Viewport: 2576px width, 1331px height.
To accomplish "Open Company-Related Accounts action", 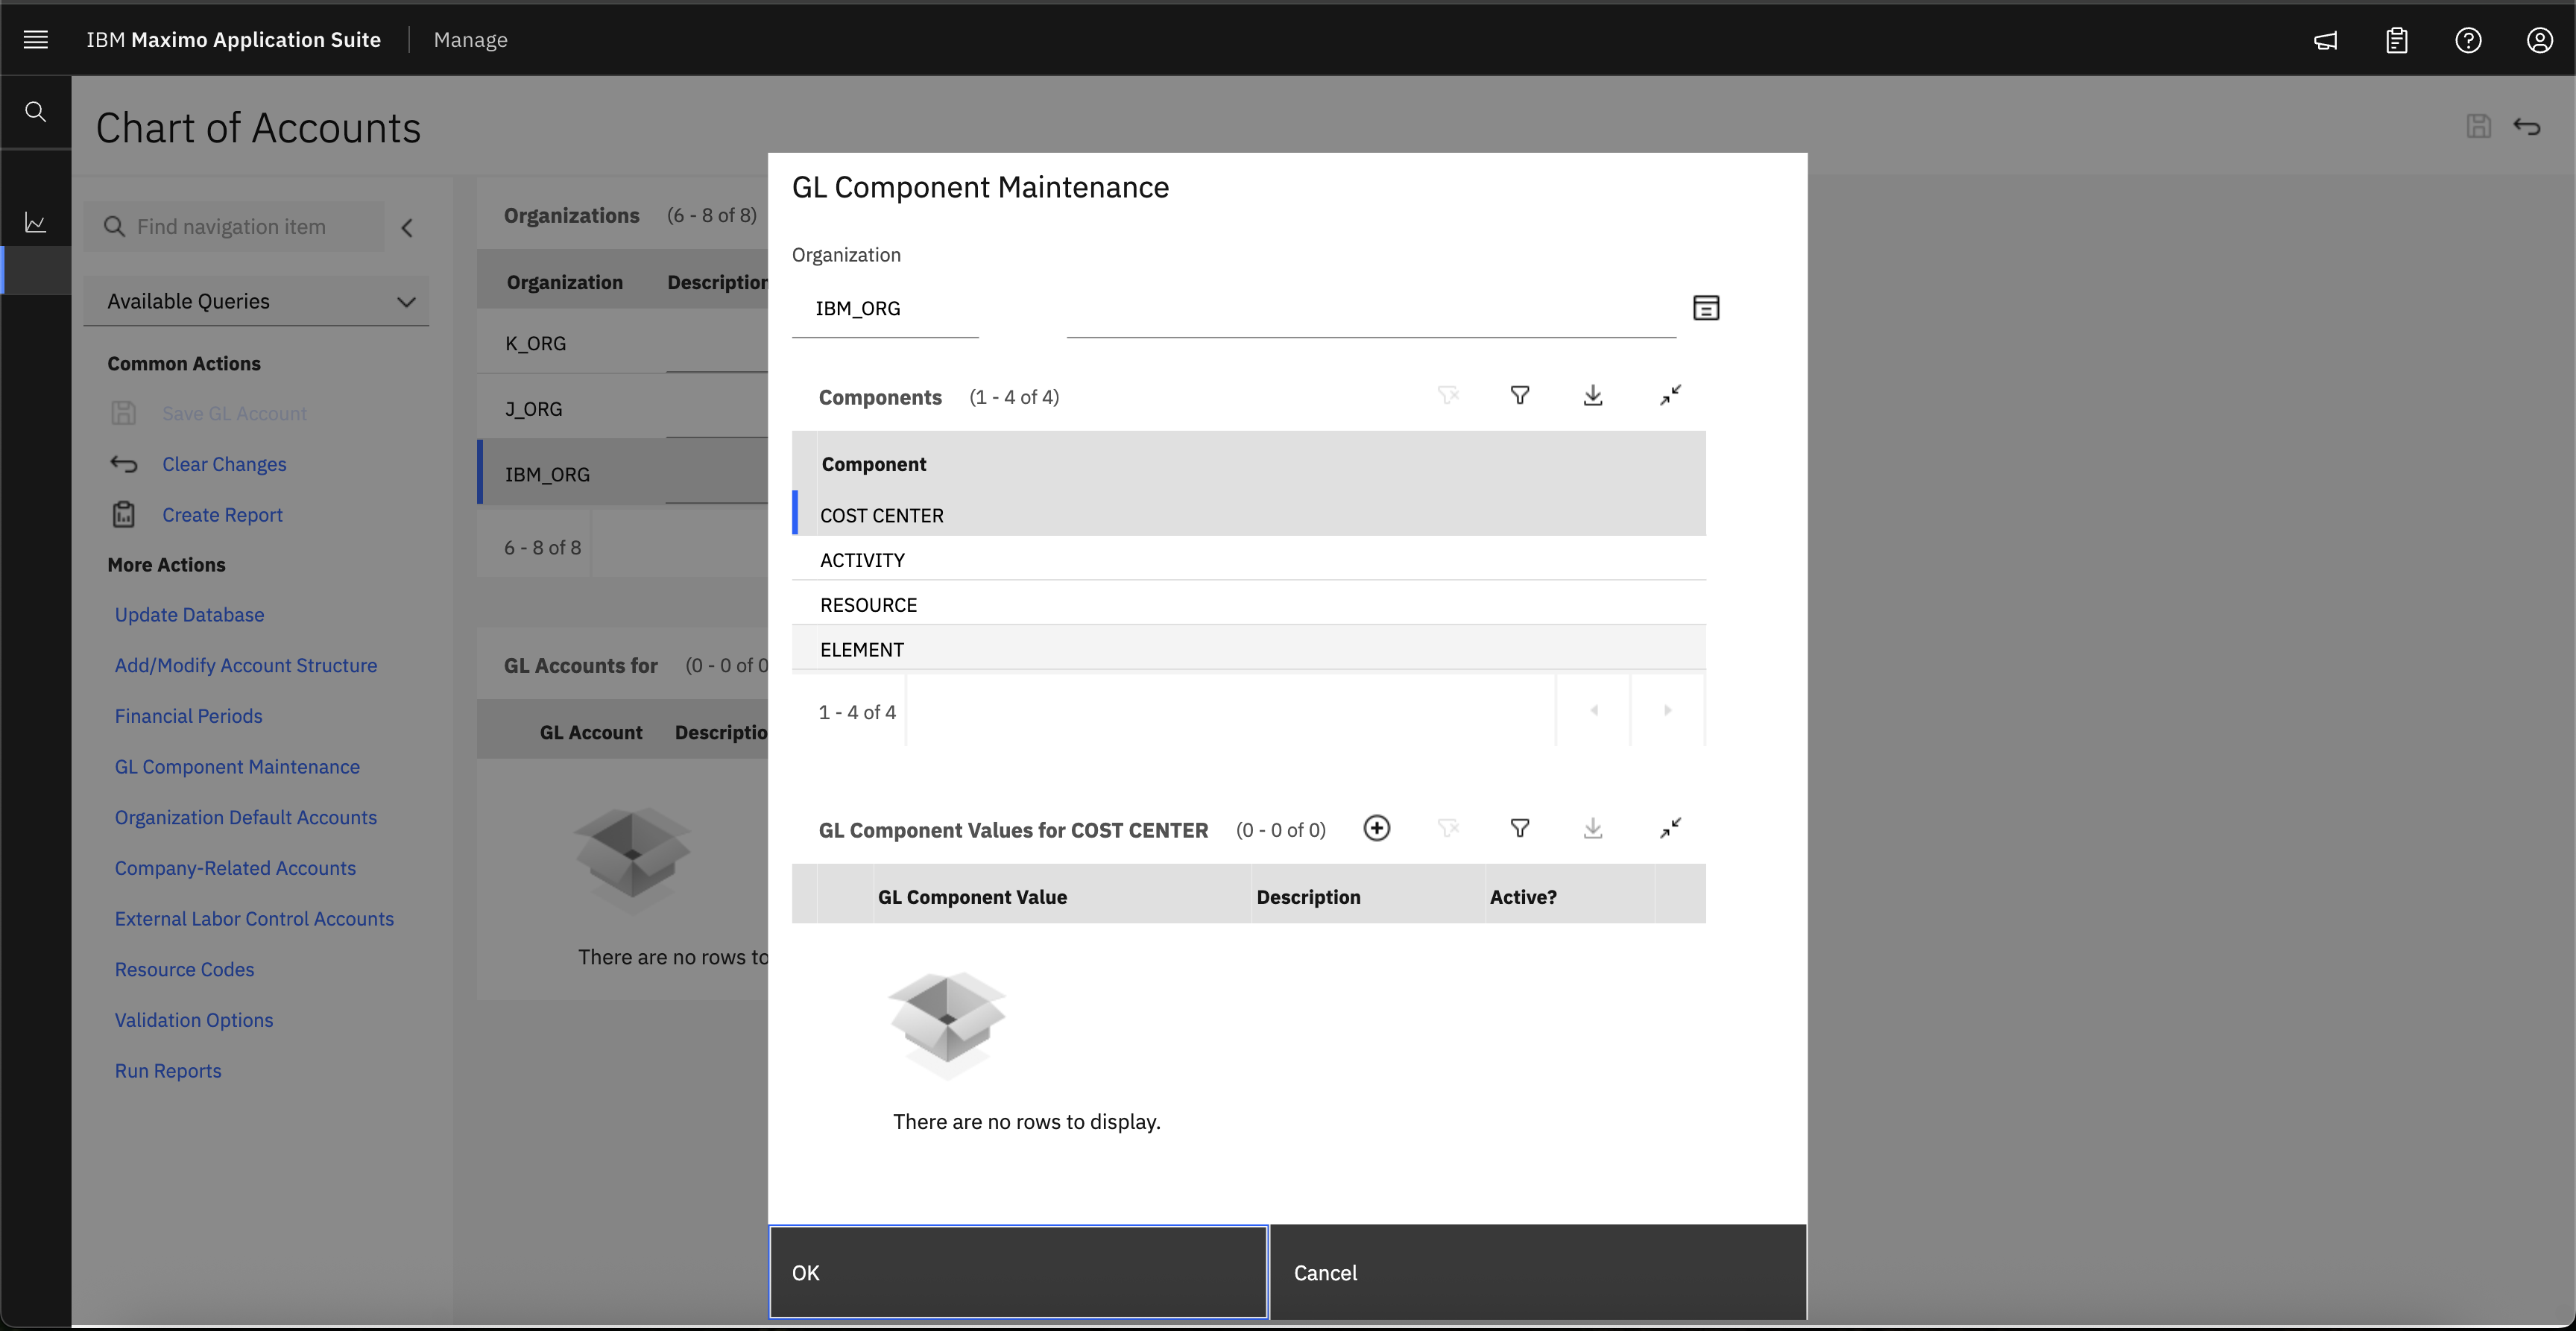I will click(x=235, y=868).
